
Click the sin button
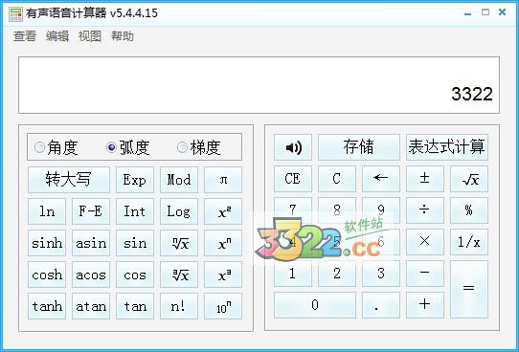(135, 243)
